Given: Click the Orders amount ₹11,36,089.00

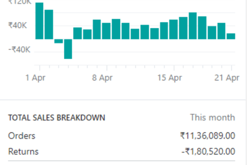Looking at the screenshot, I should click(208, 136).
